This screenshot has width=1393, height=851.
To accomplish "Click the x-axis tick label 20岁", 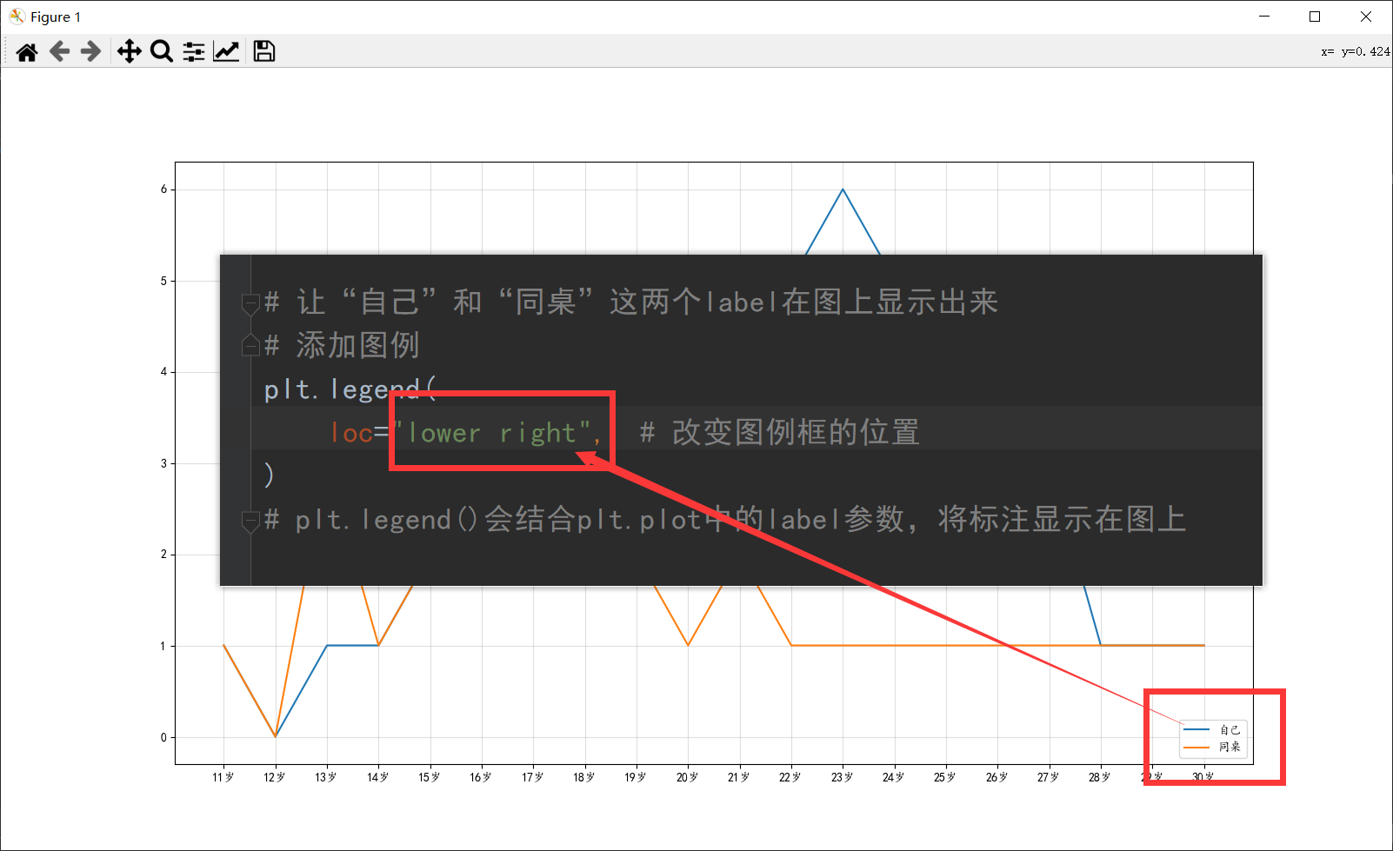I will tap(687, 777).
